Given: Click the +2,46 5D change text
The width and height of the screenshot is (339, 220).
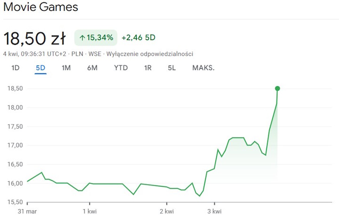Looking at the screenshot, I should coord(138,38).
